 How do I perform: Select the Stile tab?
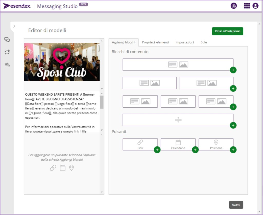point(204,42)
